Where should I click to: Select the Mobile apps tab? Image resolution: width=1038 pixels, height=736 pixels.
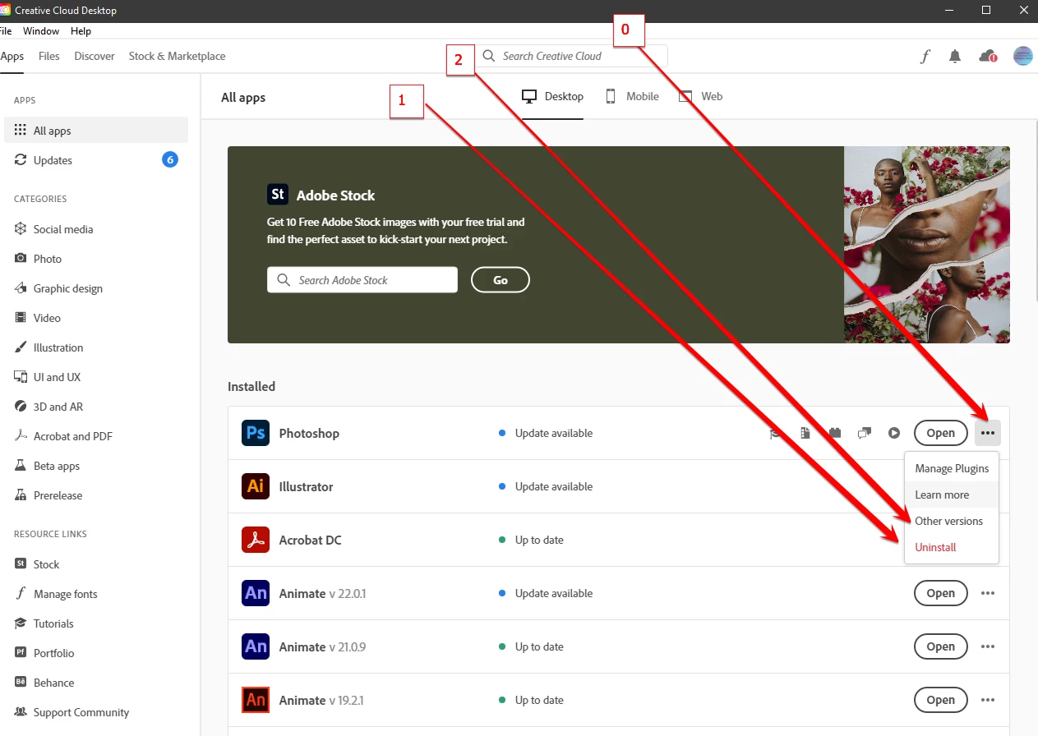[x=633, y=97]
